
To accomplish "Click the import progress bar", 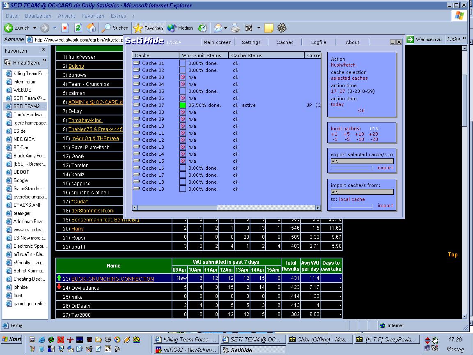I will coord(351,205).
